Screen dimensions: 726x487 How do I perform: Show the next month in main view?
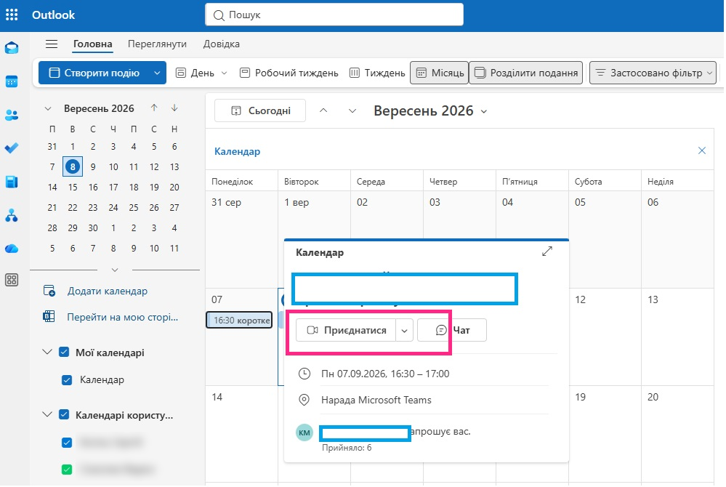[x=352, y=110]
